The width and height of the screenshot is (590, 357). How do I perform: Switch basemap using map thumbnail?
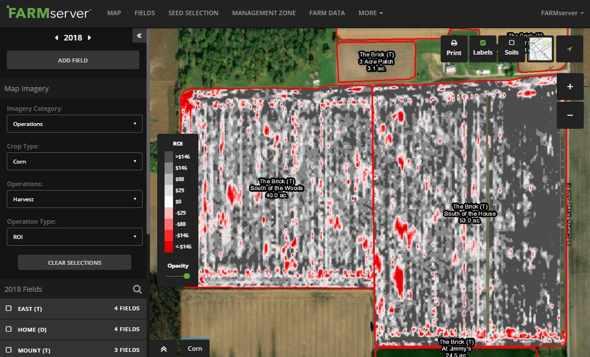(540, 48)
